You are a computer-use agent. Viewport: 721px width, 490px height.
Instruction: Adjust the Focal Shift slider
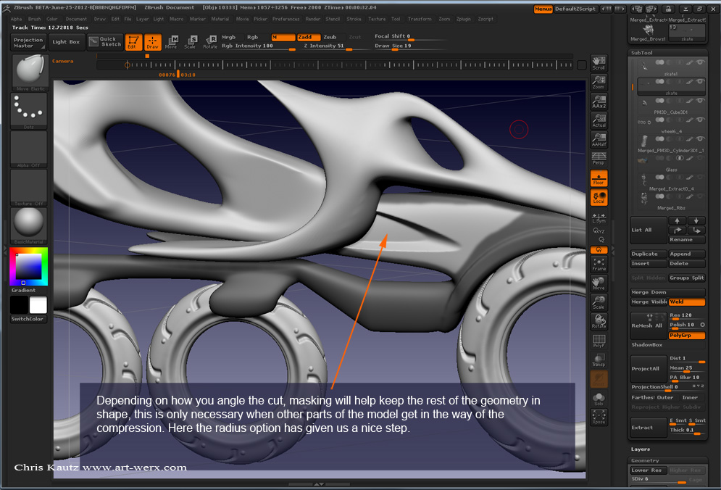pyautogui.click(x=409, y=37)
